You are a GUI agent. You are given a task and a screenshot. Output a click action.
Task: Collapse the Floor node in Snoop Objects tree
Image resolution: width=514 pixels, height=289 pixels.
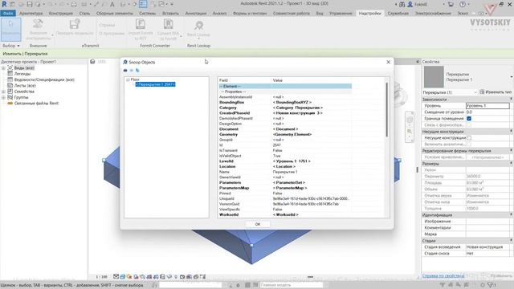128,79
